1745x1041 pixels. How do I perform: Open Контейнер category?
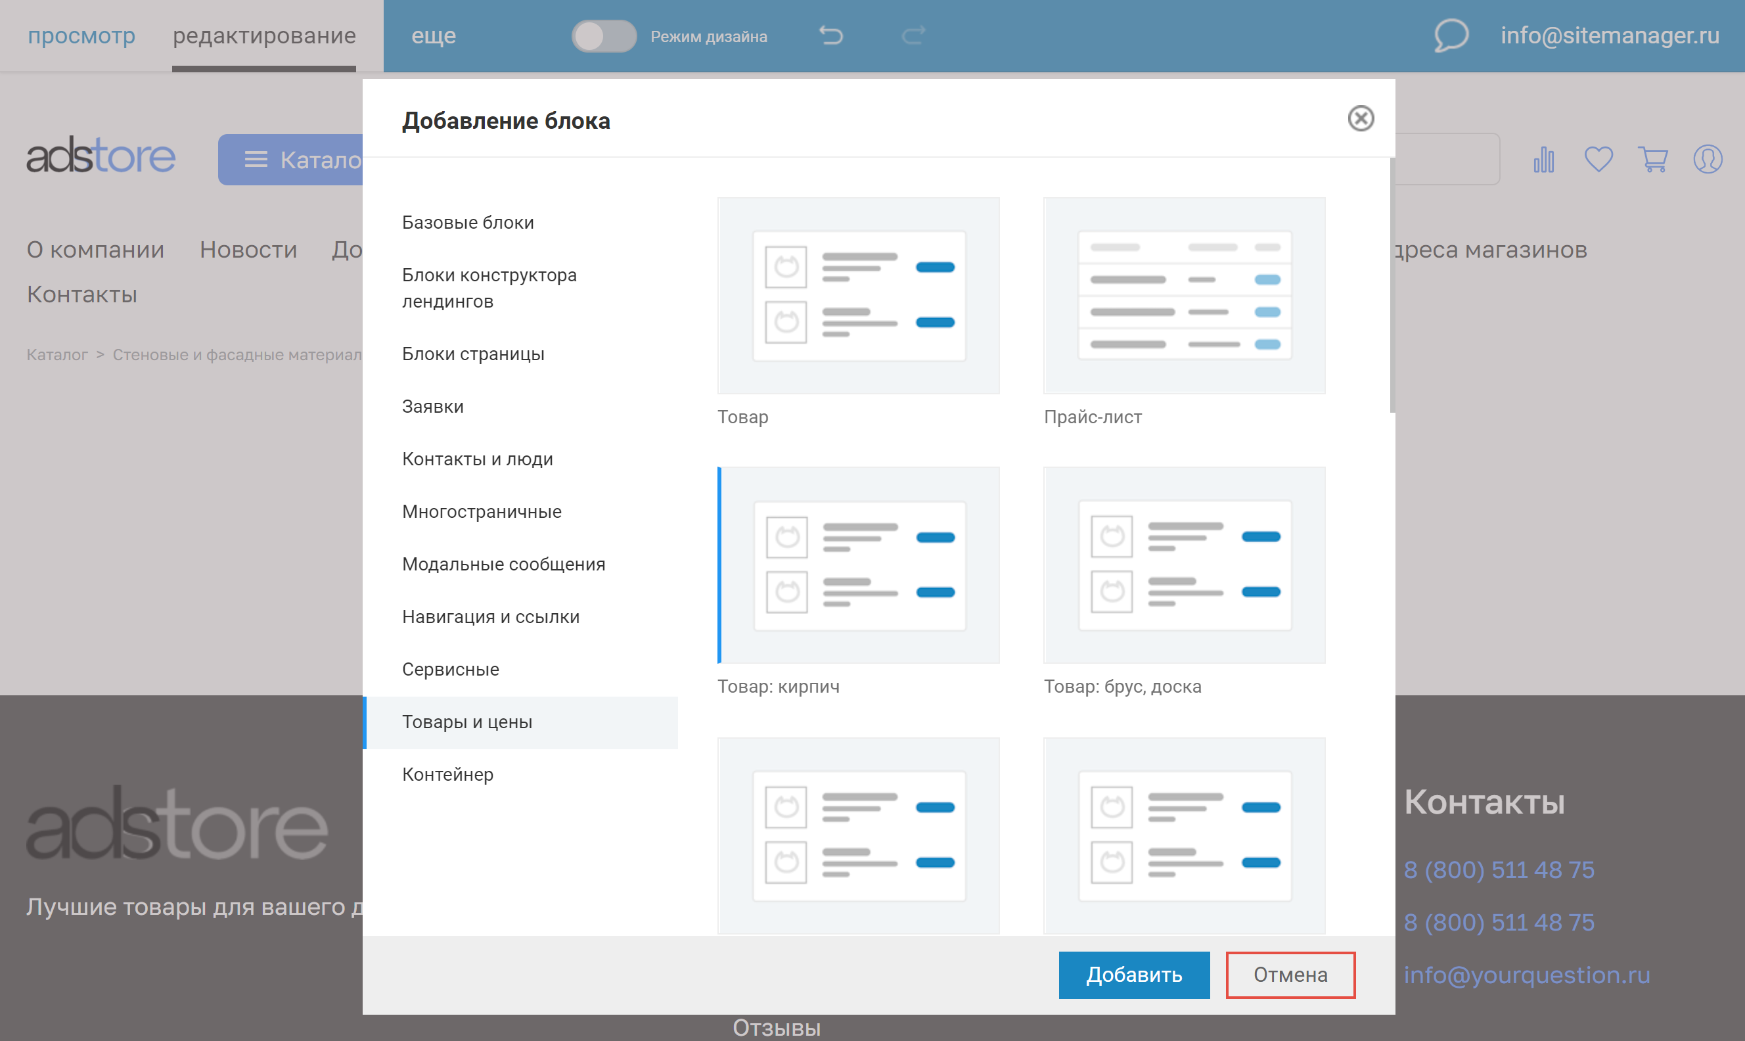pyautogui.click(x=447, y=774)
